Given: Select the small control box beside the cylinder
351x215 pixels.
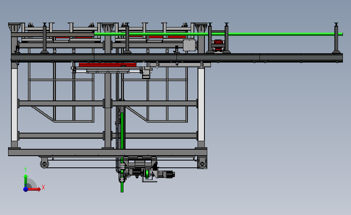Looking at the screenshot, I should coord(146,73).
